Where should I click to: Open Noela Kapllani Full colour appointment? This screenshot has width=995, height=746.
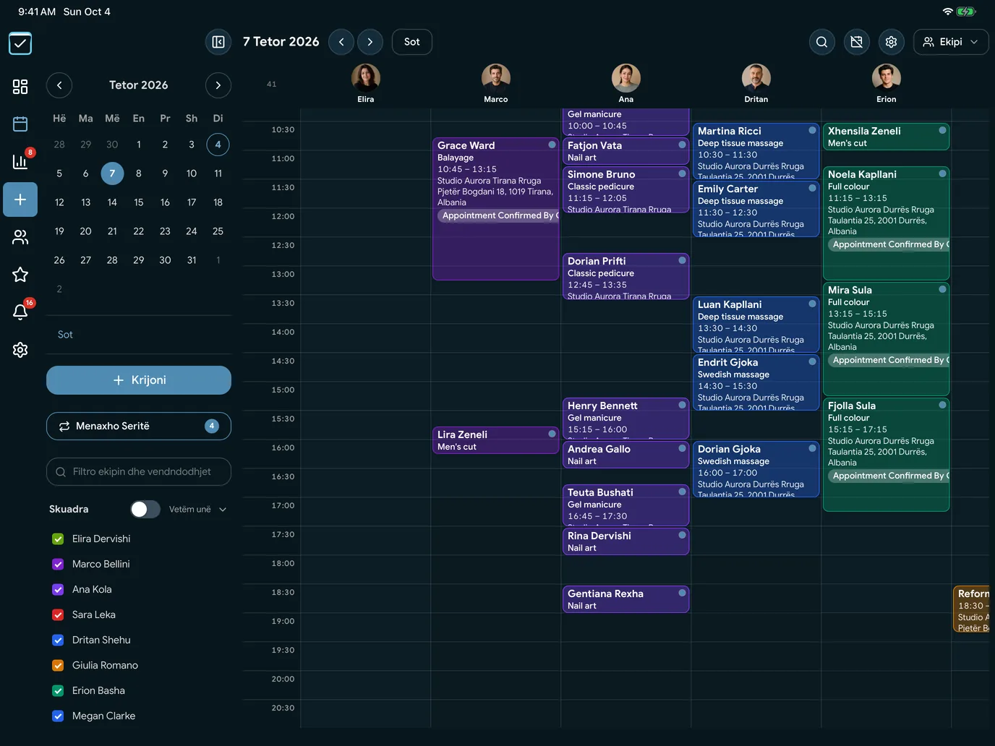click(x=887, y=223)
